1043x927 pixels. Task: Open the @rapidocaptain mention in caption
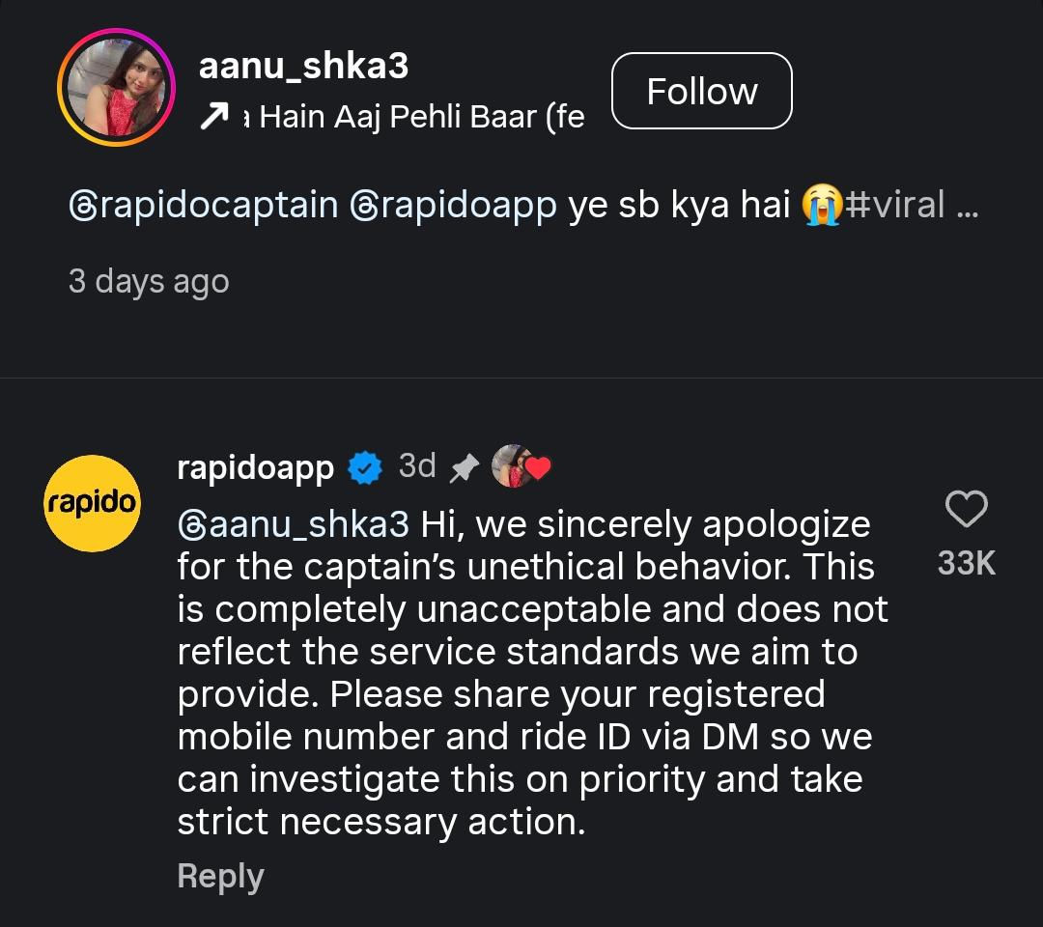(204, 206)
